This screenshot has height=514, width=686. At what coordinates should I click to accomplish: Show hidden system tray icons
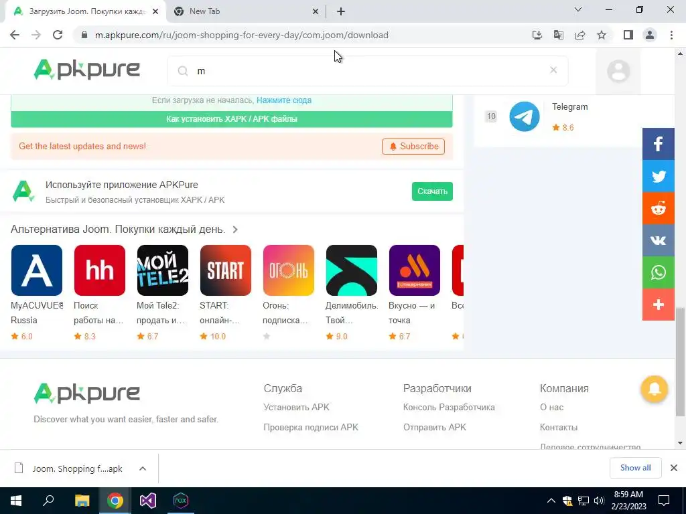click(551, 501)
